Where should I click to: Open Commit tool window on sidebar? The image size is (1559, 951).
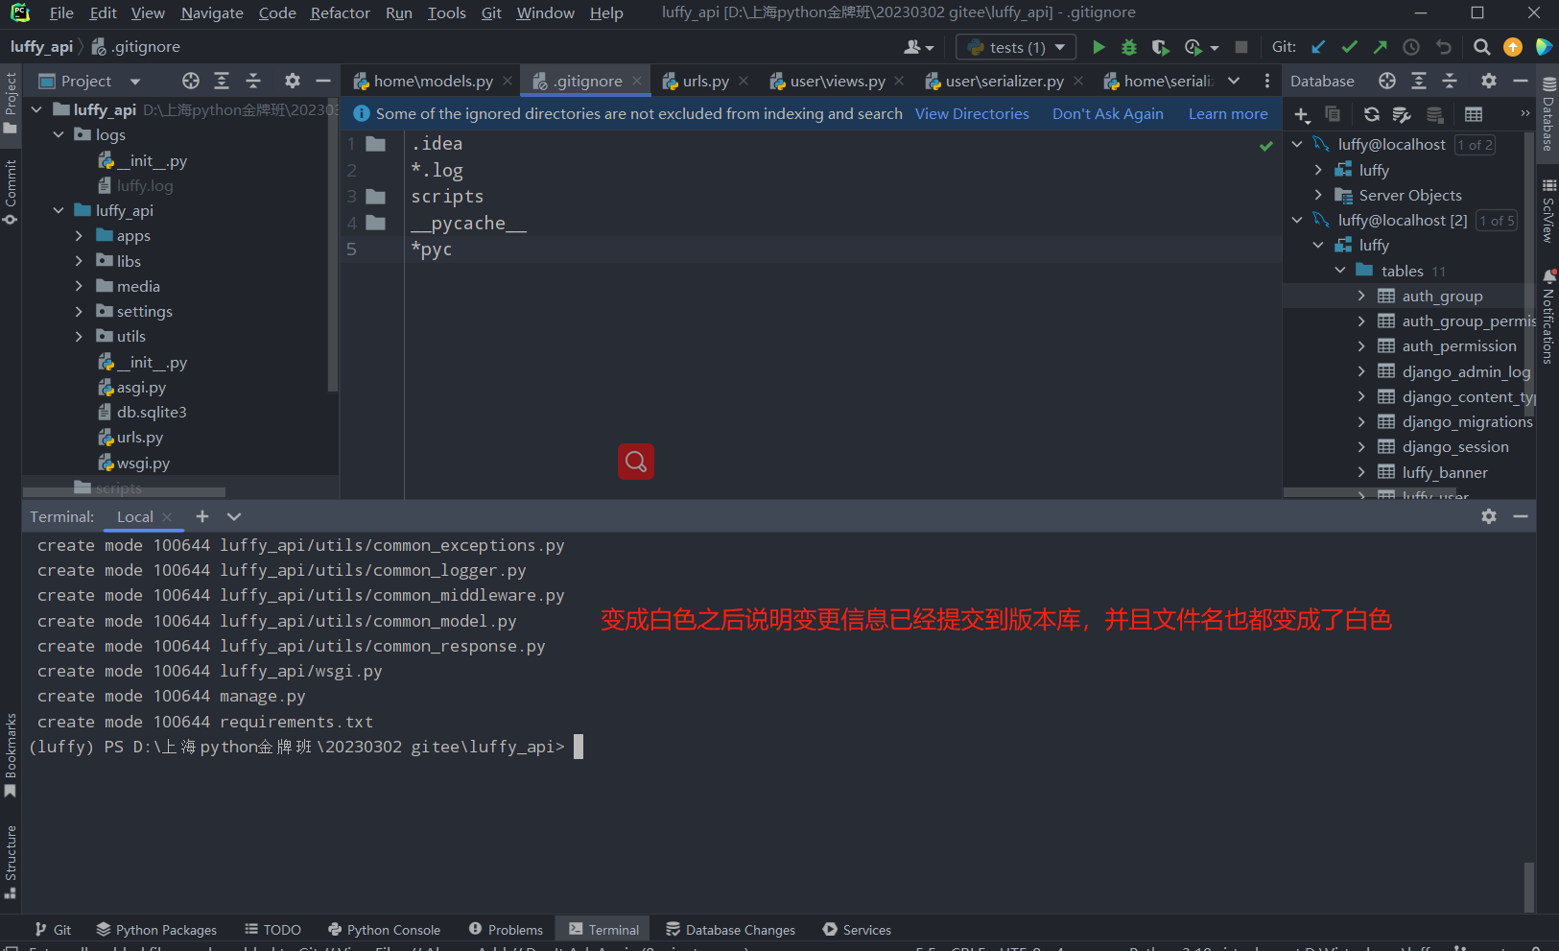11,191
